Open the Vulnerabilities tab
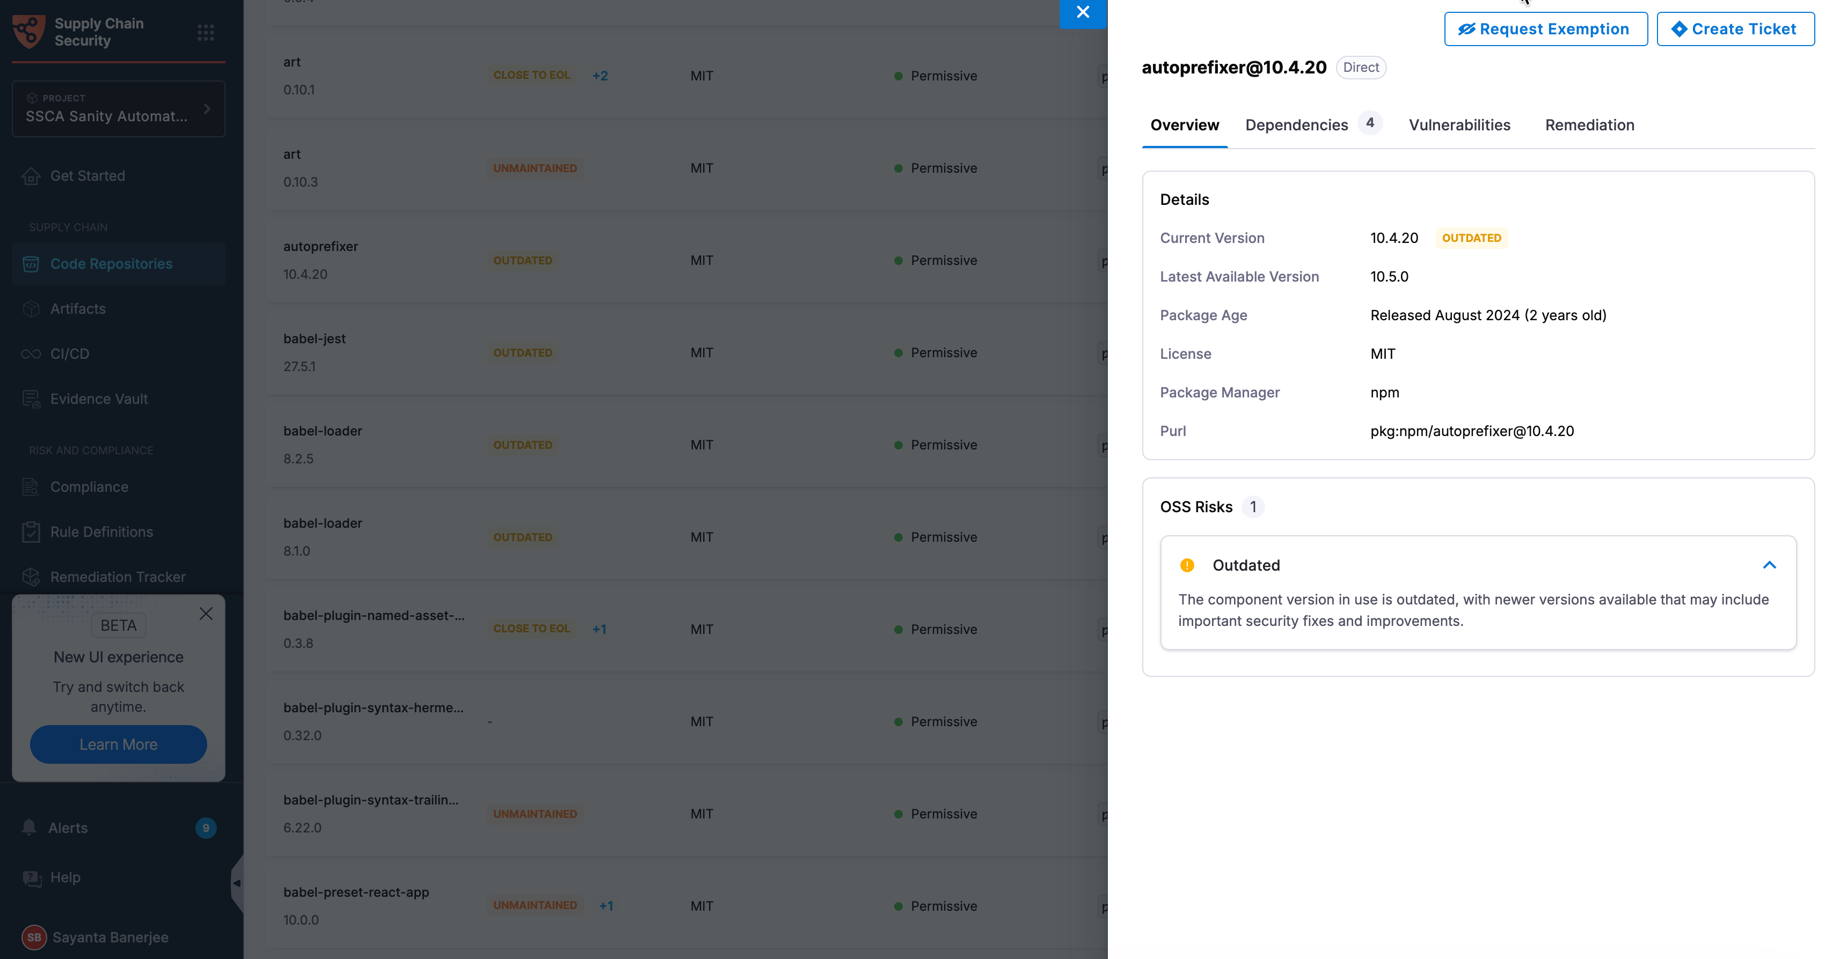Screen dimensions: 1840x959 (1458, 125)
